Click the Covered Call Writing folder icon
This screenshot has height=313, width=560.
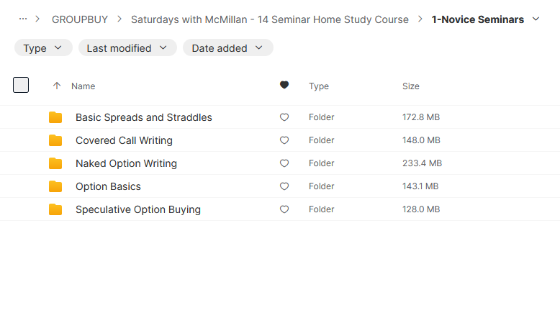(55, 140)
